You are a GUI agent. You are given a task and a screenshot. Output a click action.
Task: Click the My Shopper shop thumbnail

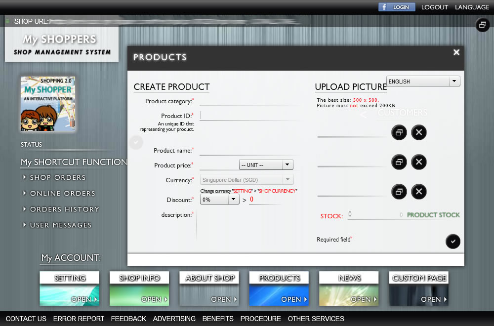click(x=48, y=104)
